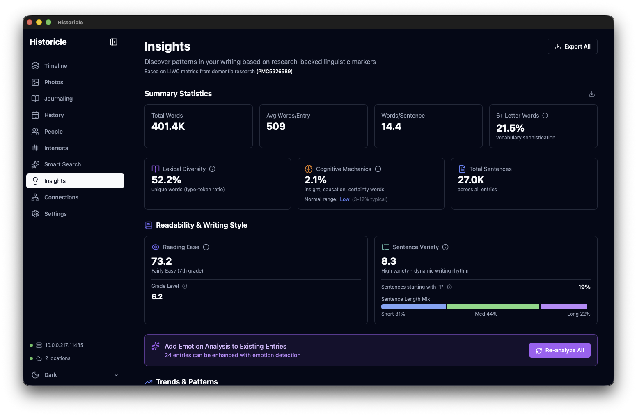Toggle the Lexical Diversity info popup

212,169
